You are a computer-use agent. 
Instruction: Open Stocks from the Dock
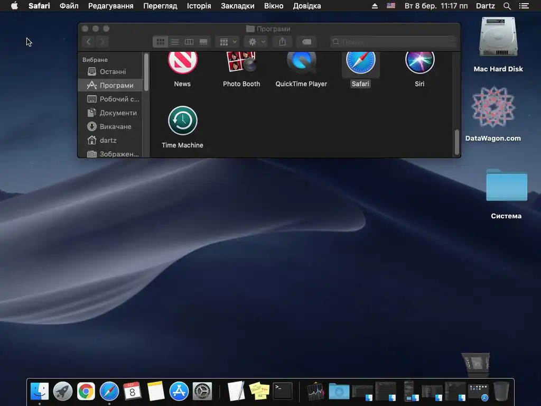315,391
